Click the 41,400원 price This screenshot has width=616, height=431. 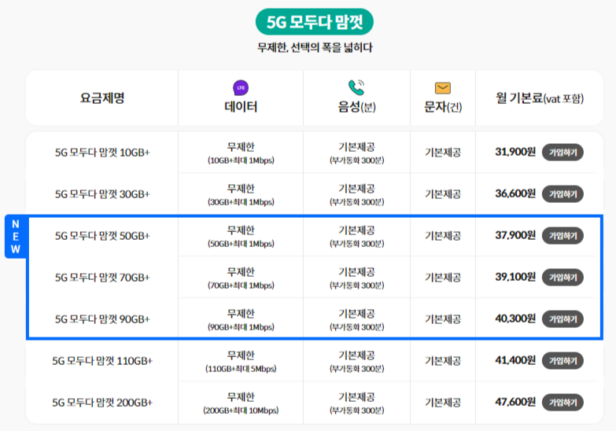click(x=515, y=360)
